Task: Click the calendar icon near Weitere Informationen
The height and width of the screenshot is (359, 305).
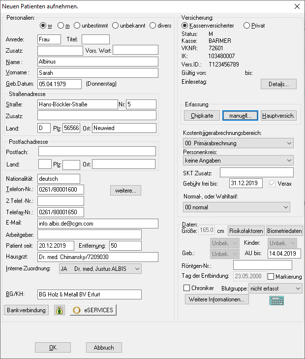Action: coord(277,300)
